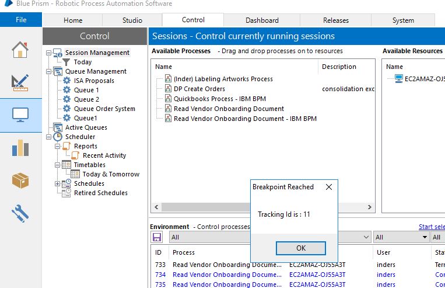Image resolution: width=445 pixels, height=288 pixels.
Task: Click the gear icon beside ISA Proposals
Action: pyautogui.click(x=66, y=81)
